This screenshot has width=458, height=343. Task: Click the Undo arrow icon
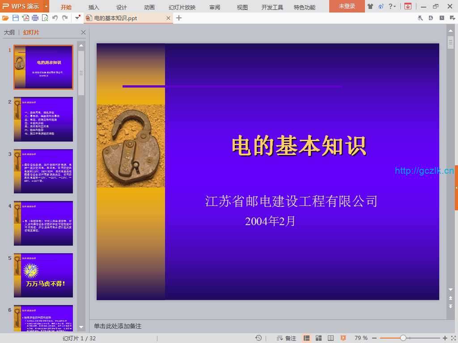coord(55,18)
